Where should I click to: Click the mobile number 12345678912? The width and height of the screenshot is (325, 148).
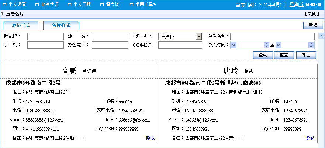point(38,102)
